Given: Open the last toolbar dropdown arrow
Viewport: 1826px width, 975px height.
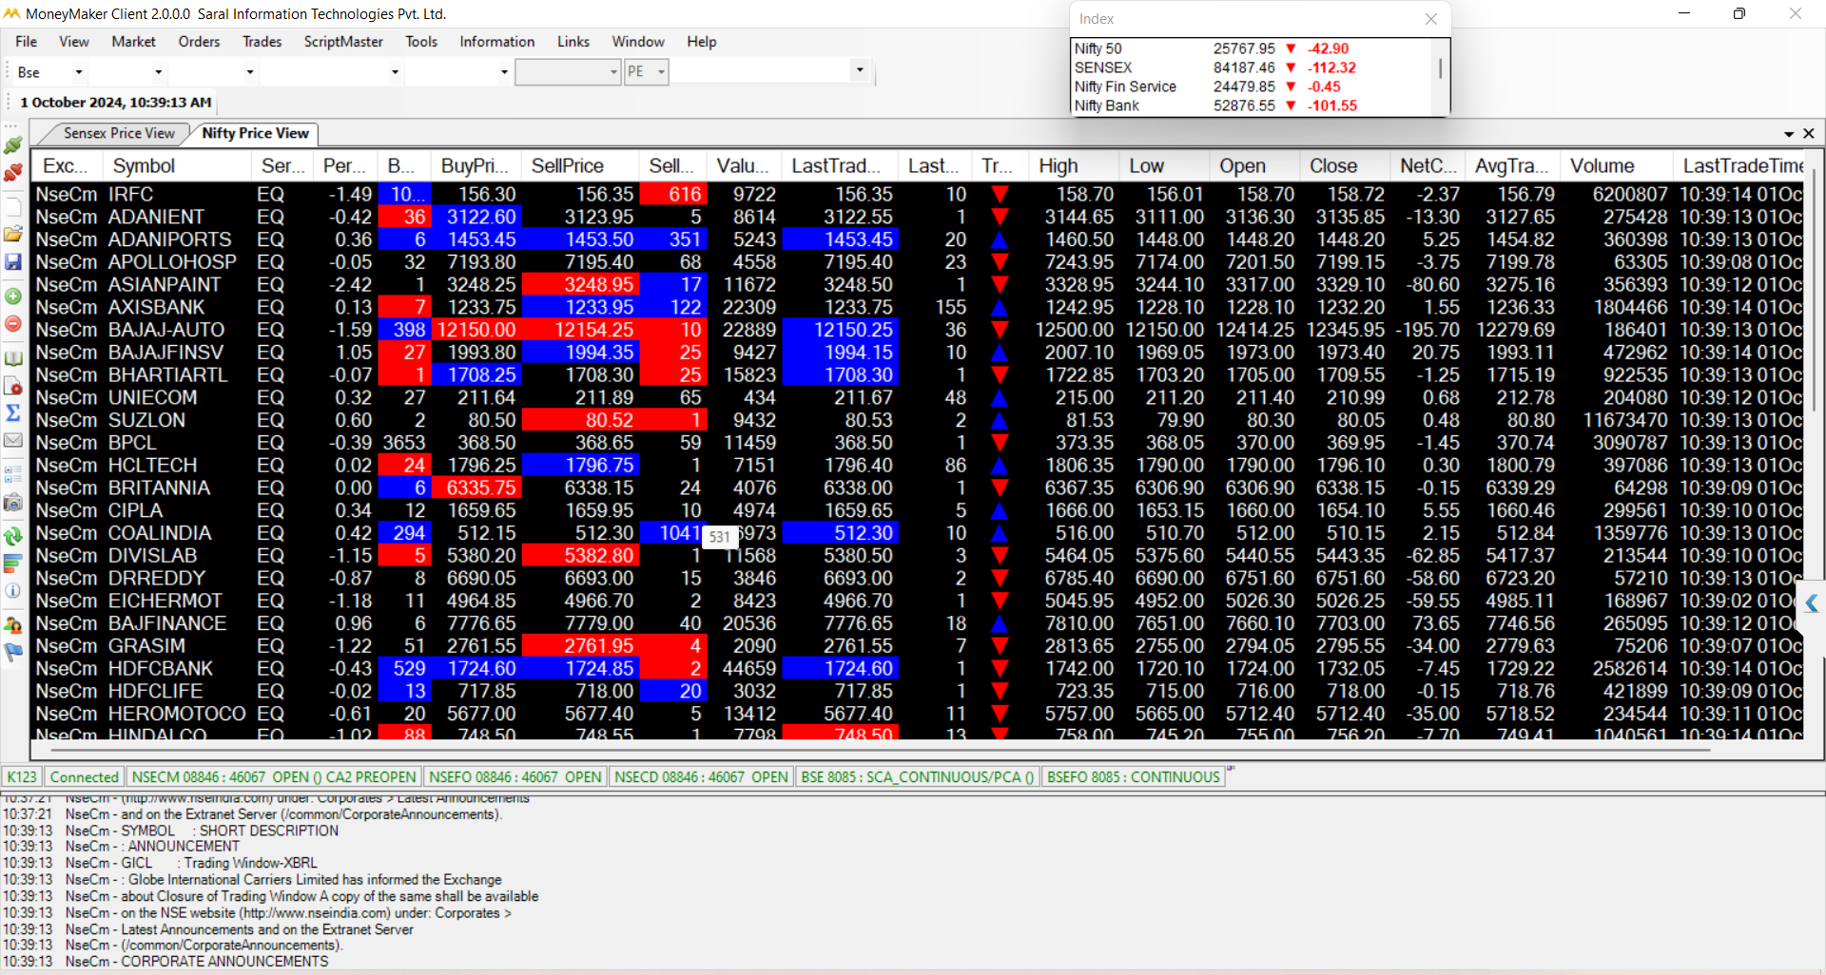Looking at the screenshot, I should (x=860, y=70).
